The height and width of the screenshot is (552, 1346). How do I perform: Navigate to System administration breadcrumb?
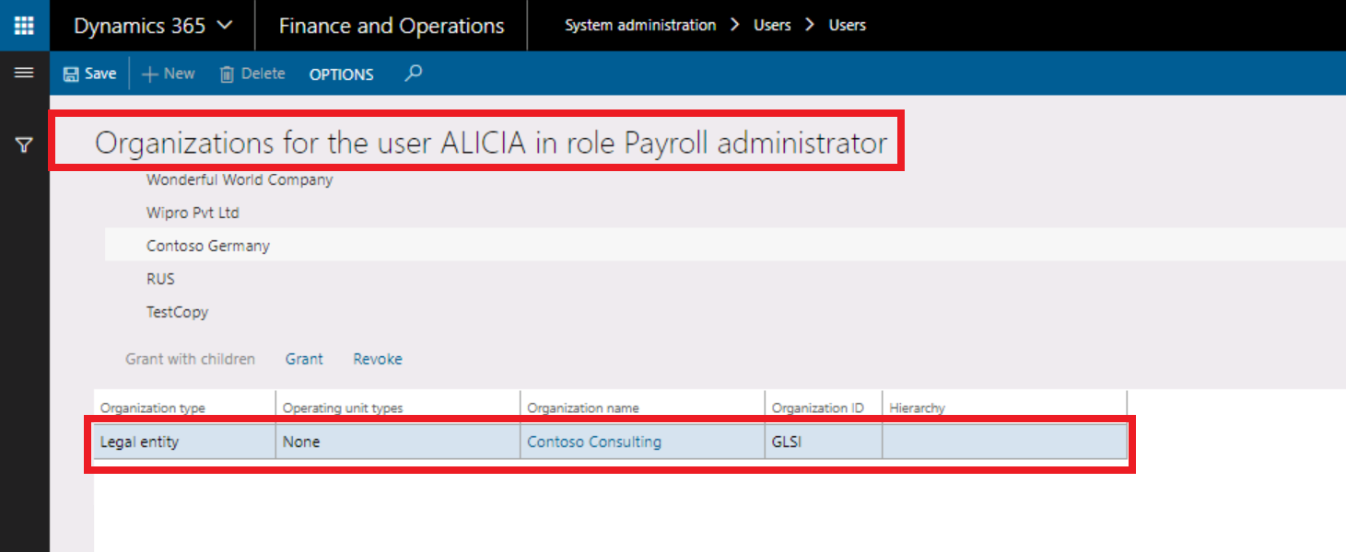pyautogui.click(x=639, y=25)
